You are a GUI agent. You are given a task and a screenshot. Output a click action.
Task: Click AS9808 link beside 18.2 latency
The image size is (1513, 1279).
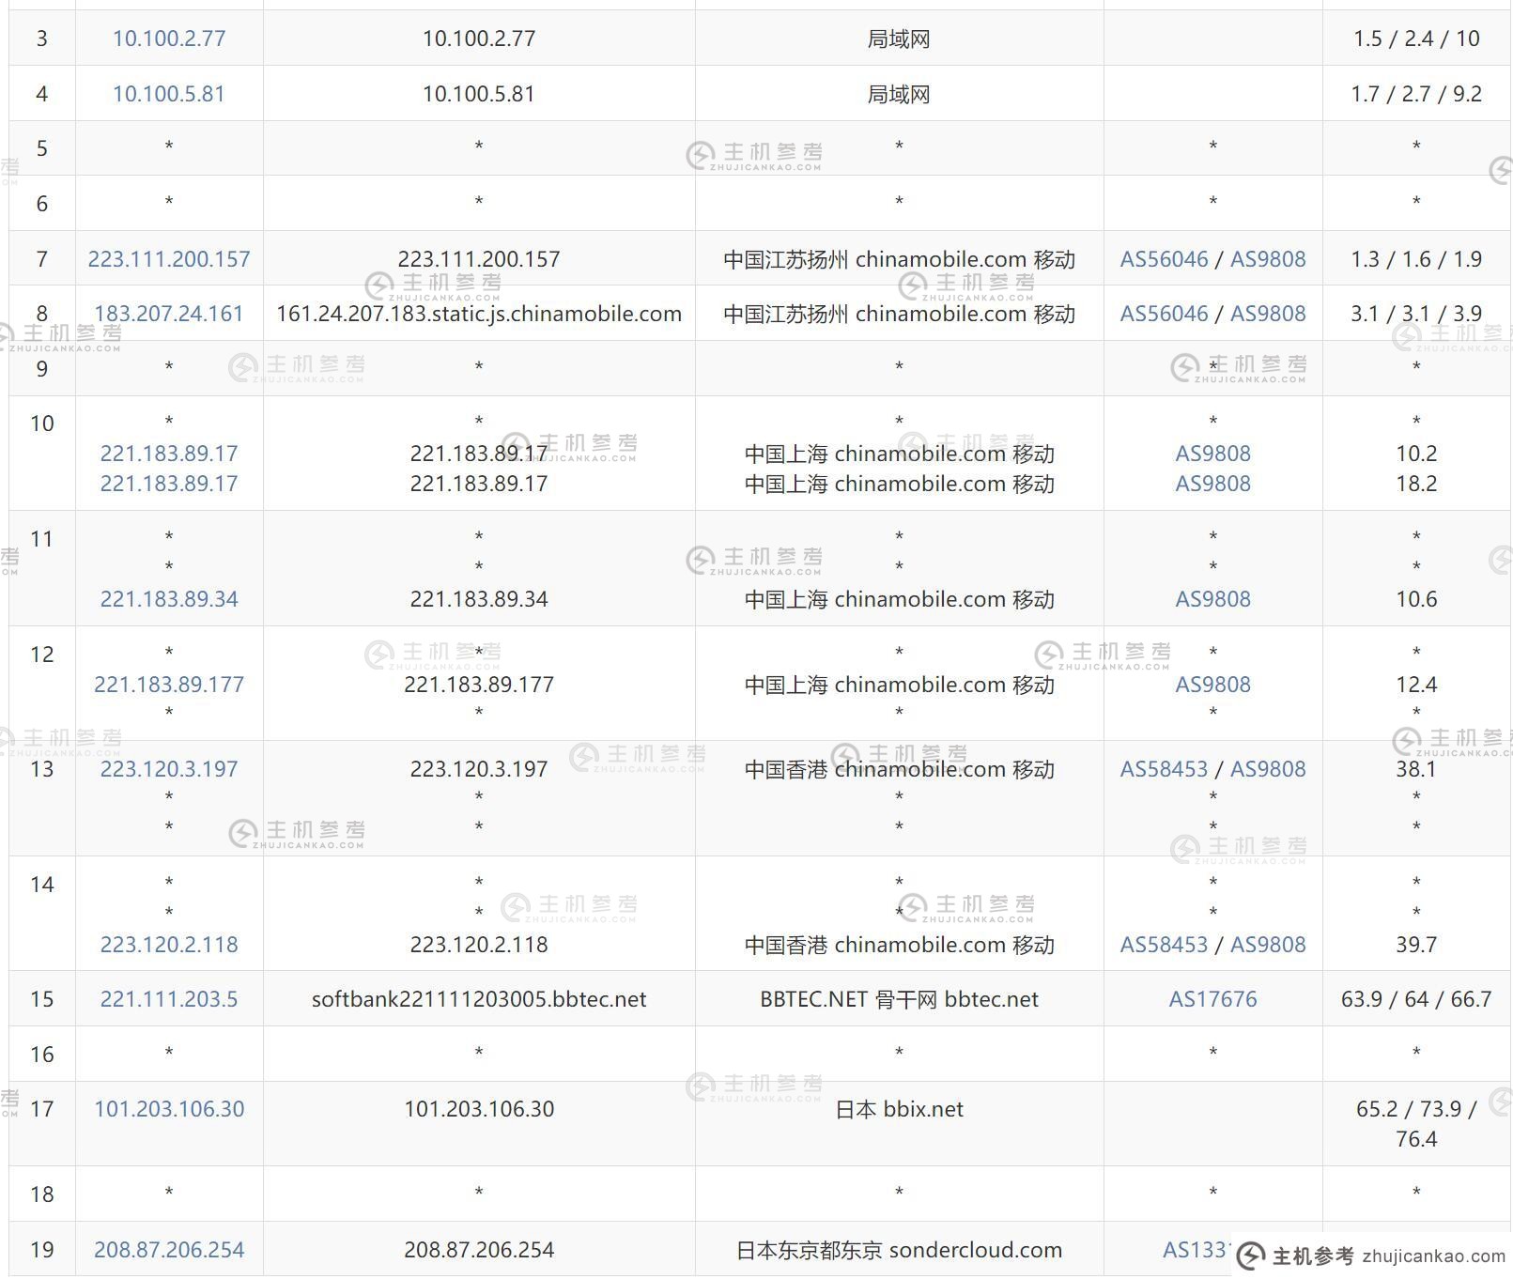(1212, 484)
